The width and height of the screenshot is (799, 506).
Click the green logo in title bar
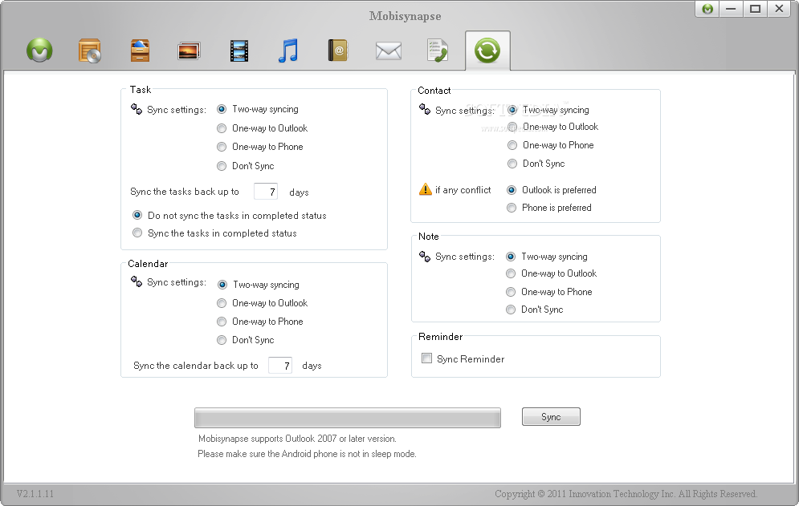(707, 9)
